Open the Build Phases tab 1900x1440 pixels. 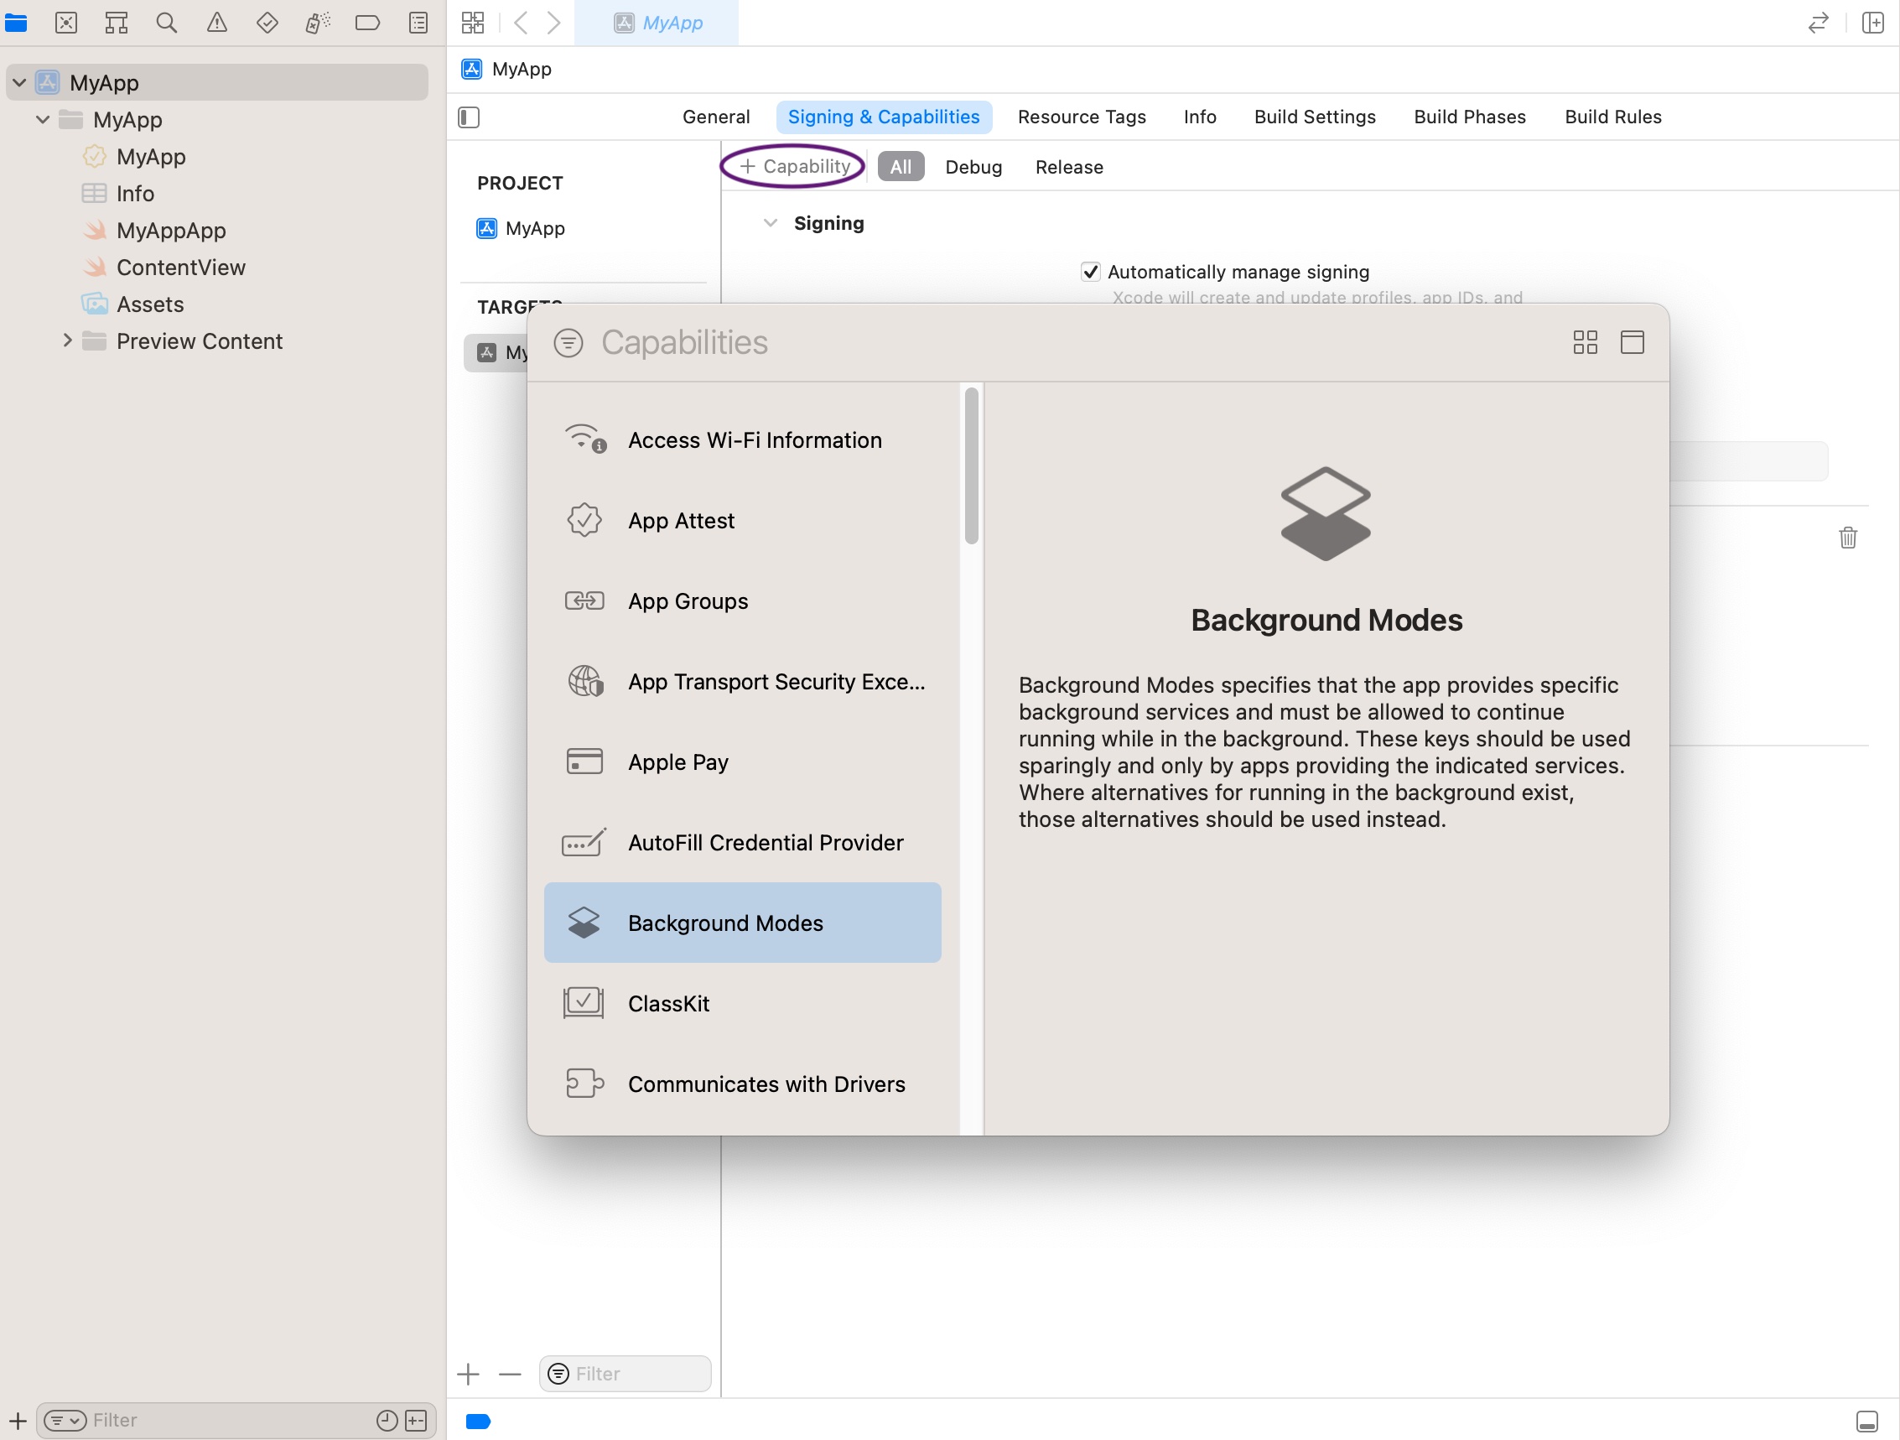click(x=1470, y=117)
